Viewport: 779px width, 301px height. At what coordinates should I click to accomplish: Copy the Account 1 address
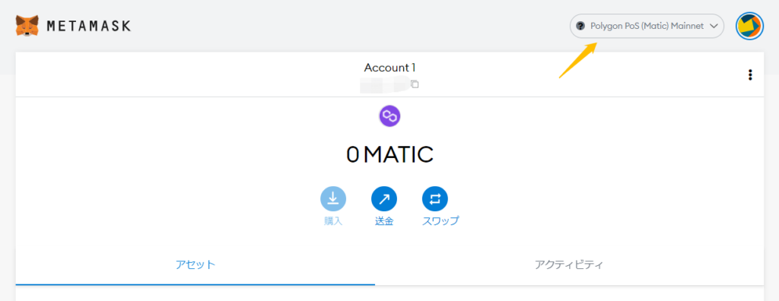point(415,84)
